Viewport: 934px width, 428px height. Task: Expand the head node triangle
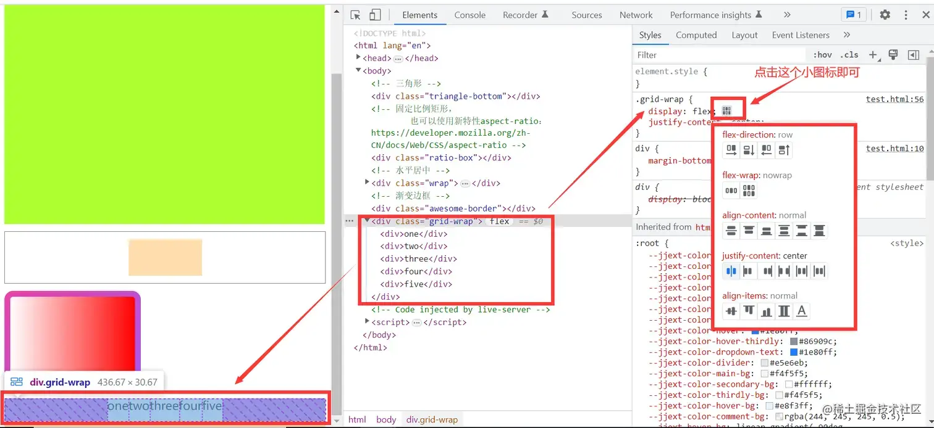(x=358, y=57)
